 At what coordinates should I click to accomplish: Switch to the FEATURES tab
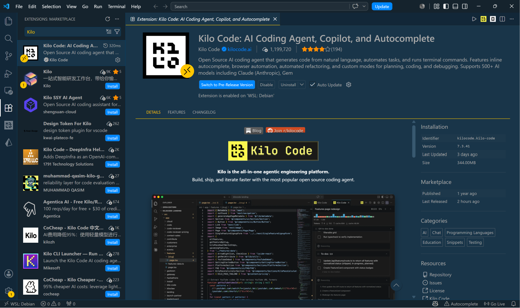(177, 112)
